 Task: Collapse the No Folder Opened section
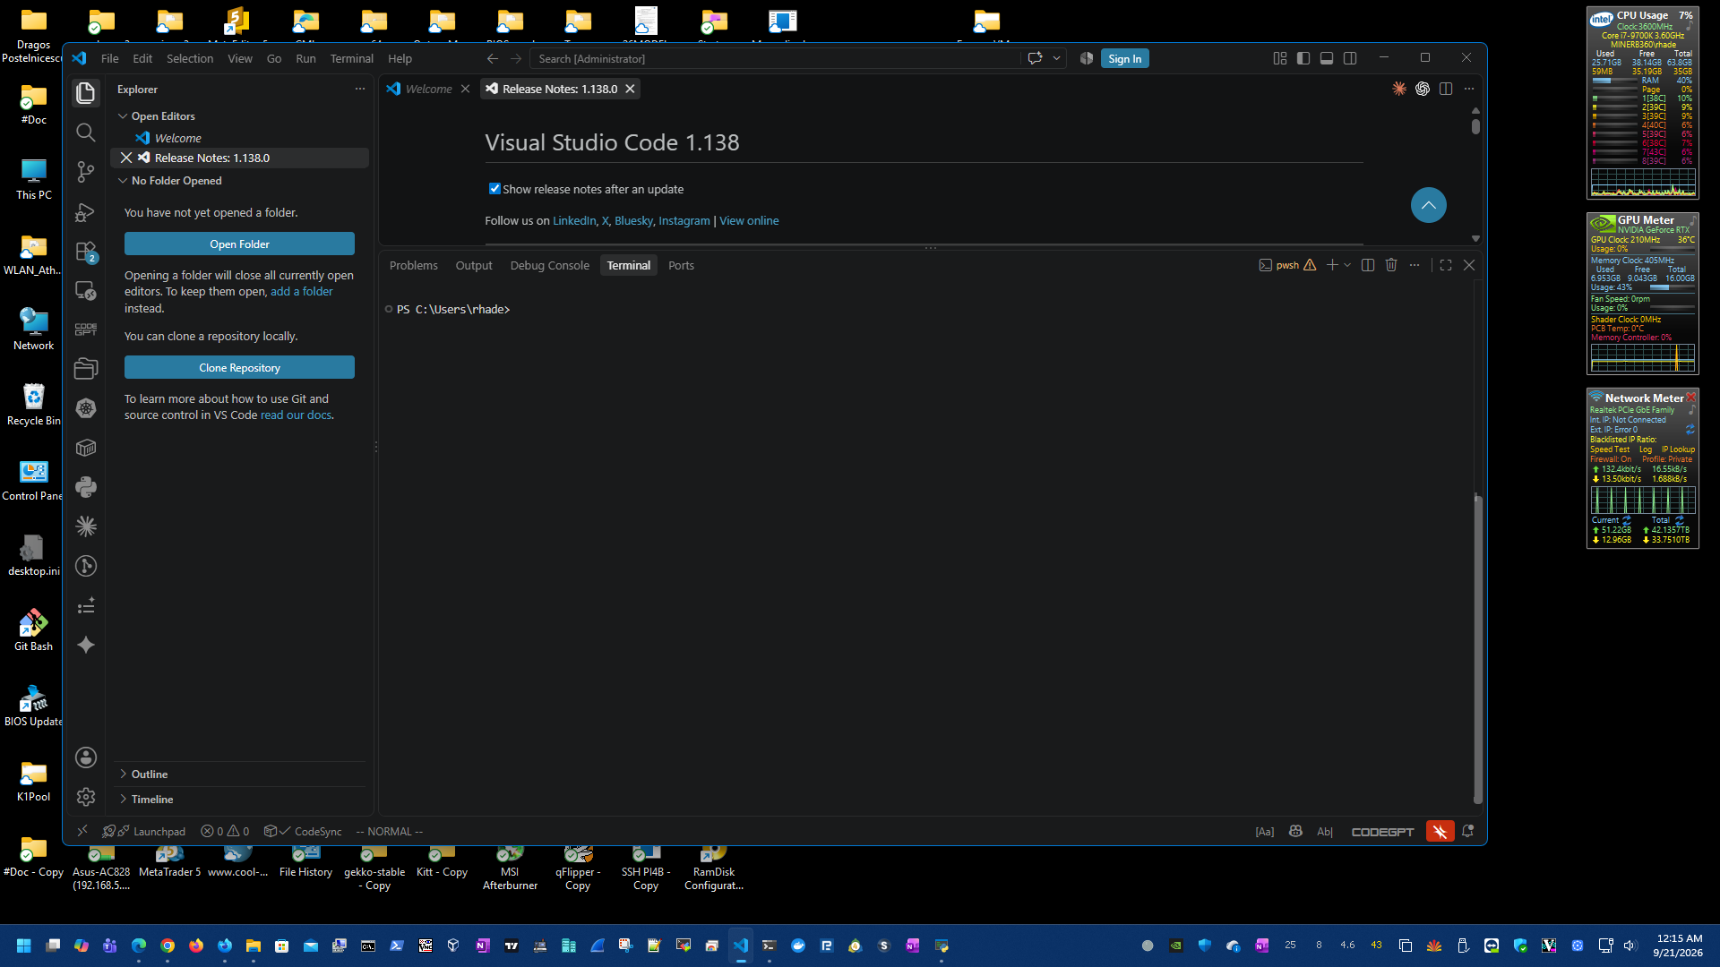(x=123, y=181)
